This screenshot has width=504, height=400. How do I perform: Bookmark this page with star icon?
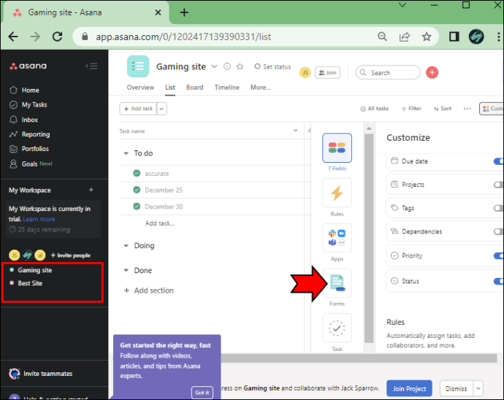[427, 36]
